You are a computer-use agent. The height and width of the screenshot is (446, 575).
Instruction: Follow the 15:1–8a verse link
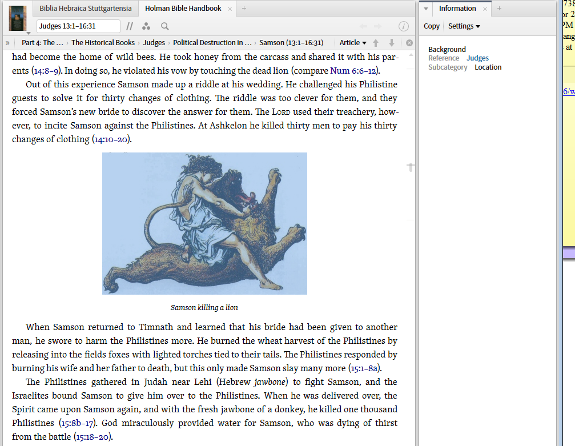[364, 368]
